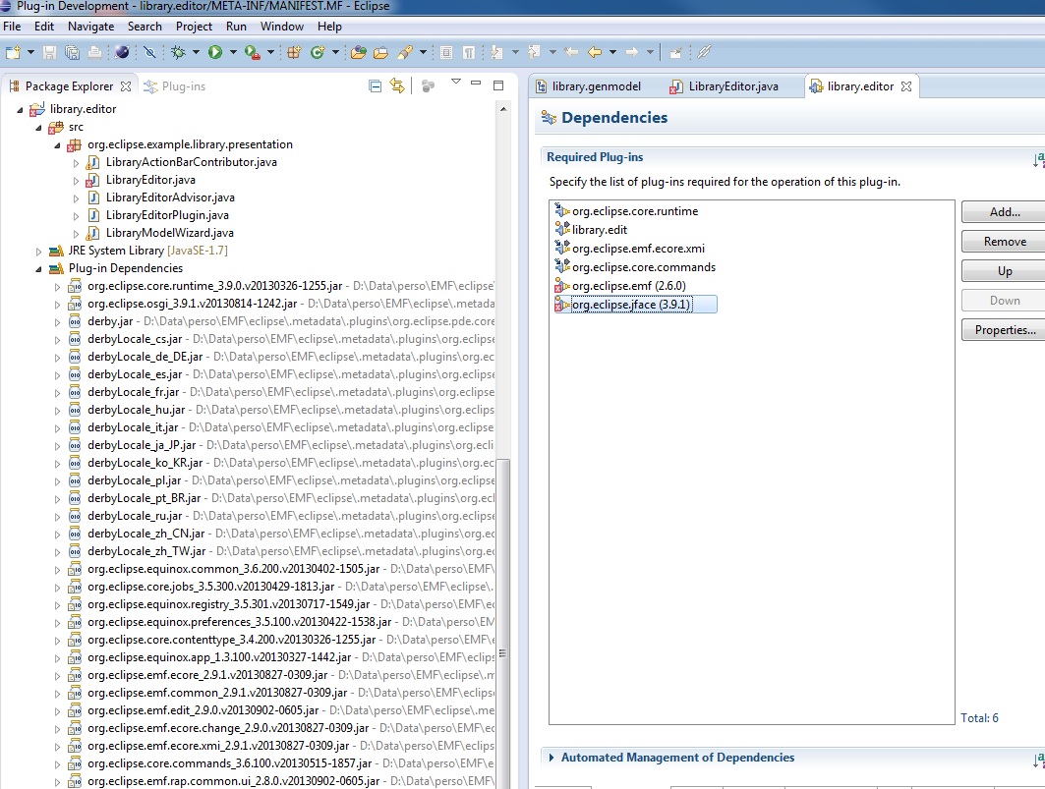This screenshot has height=789, width=1045.
Task: Click the Add... button
Action: point(1005,212)
